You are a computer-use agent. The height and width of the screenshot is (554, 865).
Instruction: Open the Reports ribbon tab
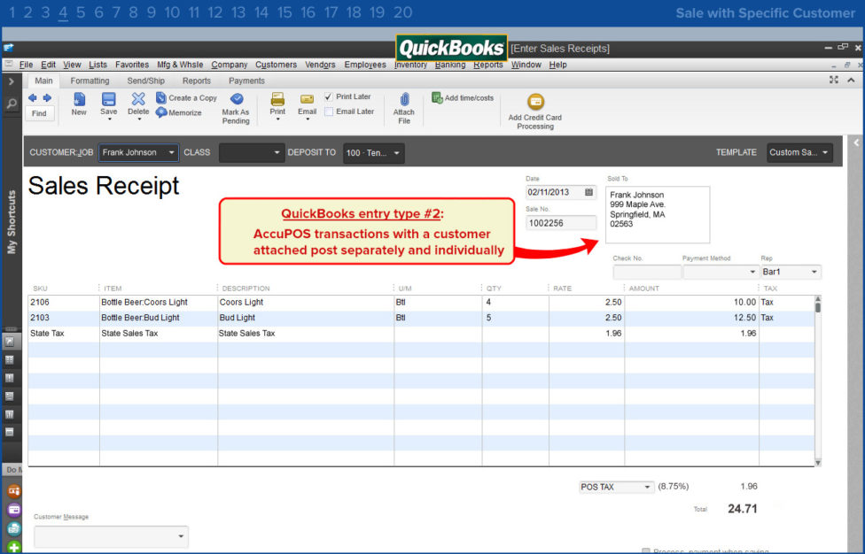click(x=197, y=81)
